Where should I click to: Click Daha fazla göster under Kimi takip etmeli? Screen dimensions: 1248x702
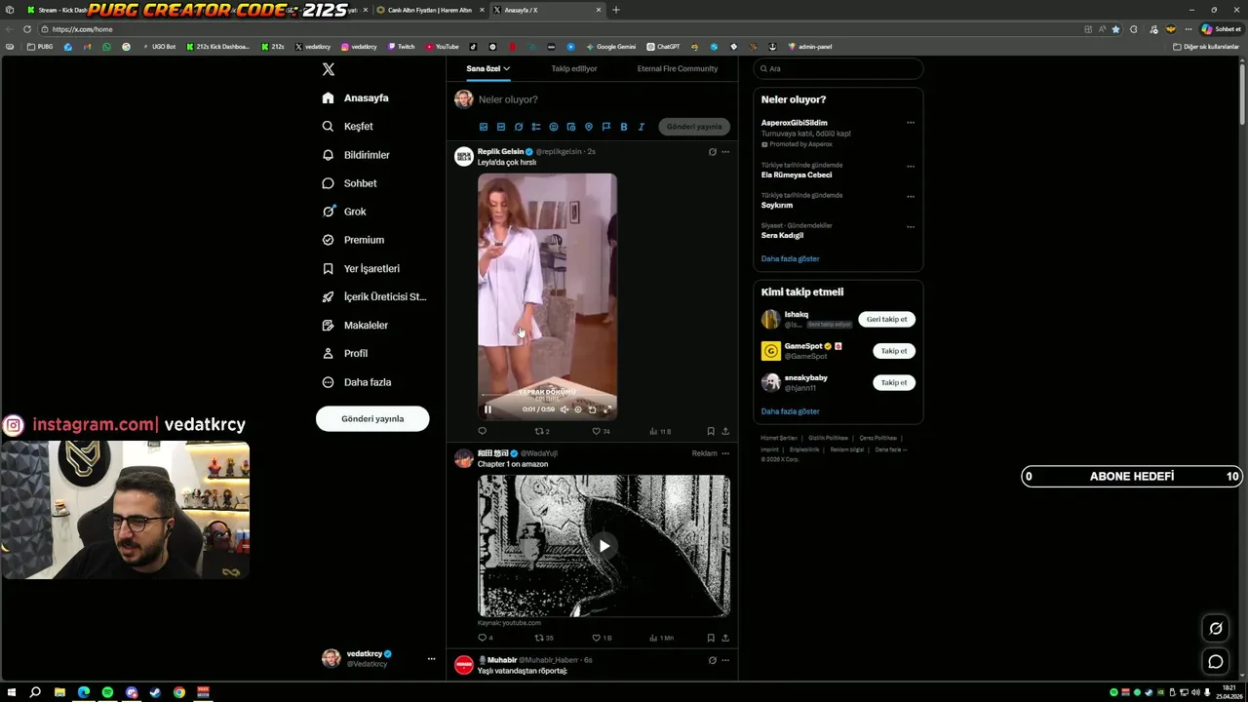click(790, 411)
